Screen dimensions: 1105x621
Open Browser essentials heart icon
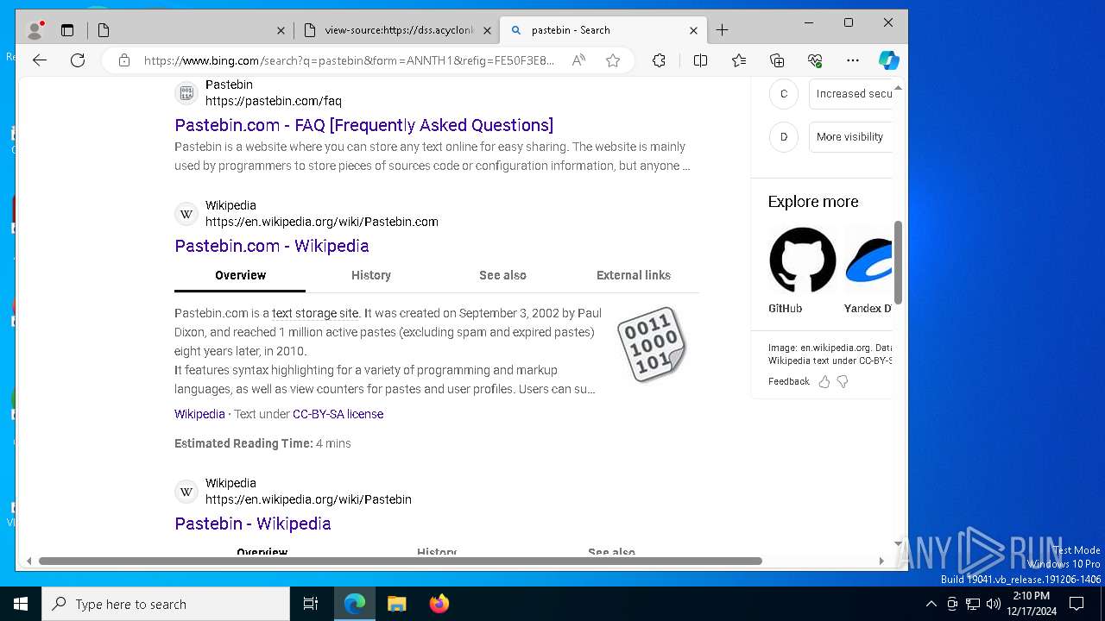tap(815, 60)
